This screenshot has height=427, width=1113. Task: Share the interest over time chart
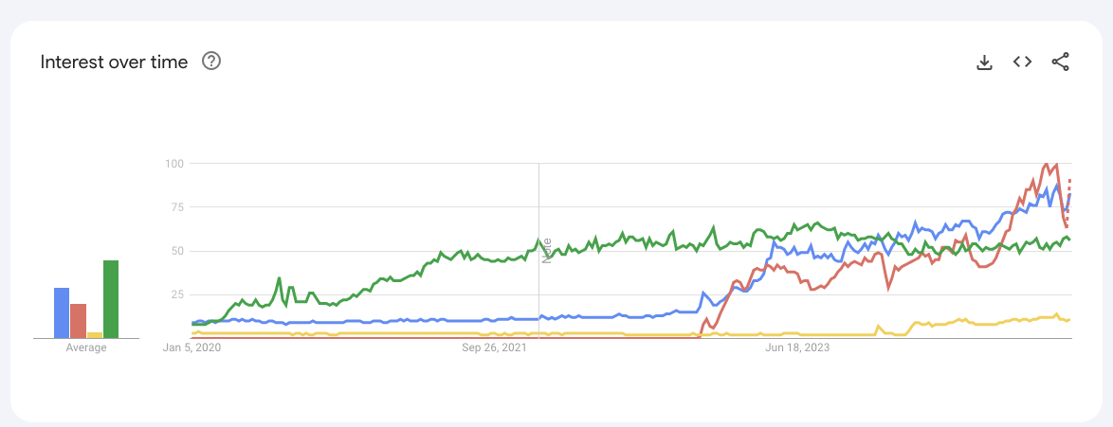[1061, 62]
